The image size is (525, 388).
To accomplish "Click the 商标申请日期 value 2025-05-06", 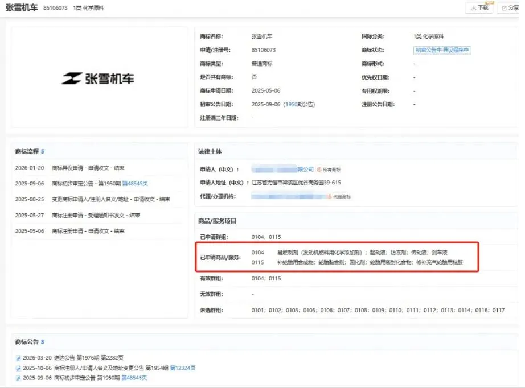I will pos(266,90).
